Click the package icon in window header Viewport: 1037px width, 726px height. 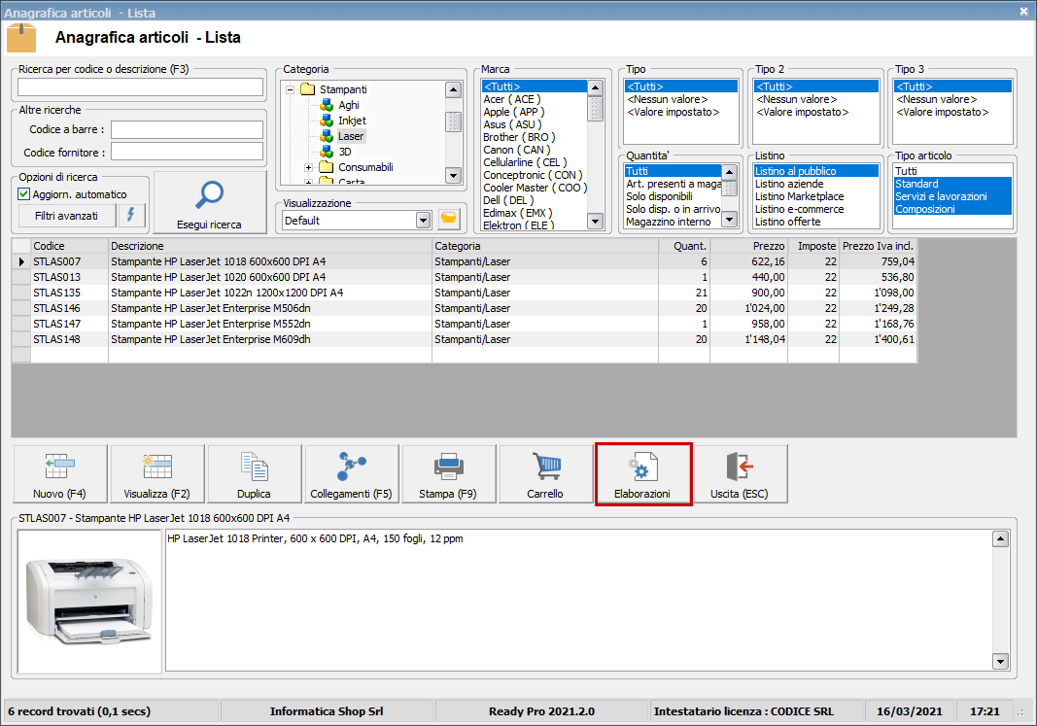21,38
